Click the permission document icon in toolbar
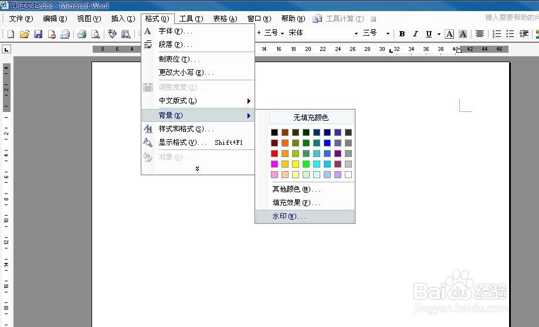The image size is (539, 327). click(52, 34)
